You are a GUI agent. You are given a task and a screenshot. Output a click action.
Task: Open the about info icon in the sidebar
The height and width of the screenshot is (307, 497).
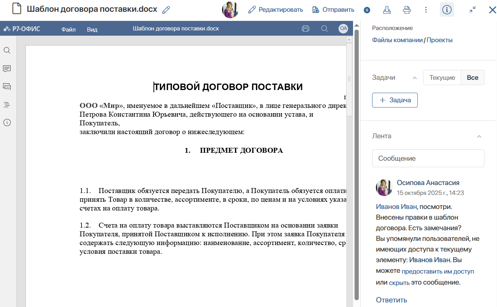point(7,122)
